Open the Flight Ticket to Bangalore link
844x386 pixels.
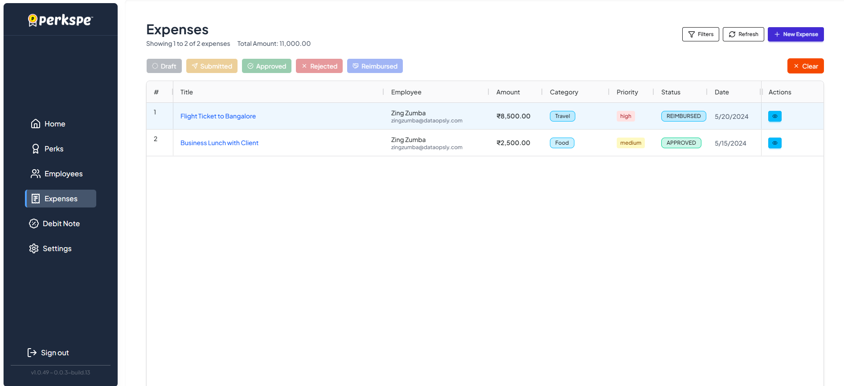pos(218,116)
